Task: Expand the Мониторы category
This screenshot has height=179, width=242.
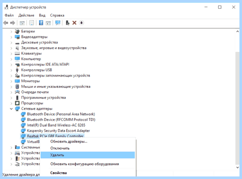Action: [x=11, y=81]
